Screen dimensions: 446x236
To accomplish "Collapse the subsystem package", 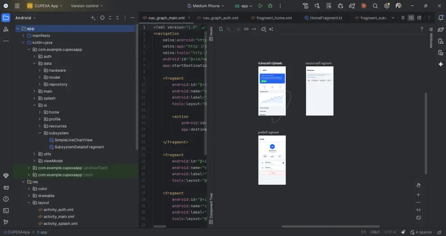I will [x=40, y=133].
